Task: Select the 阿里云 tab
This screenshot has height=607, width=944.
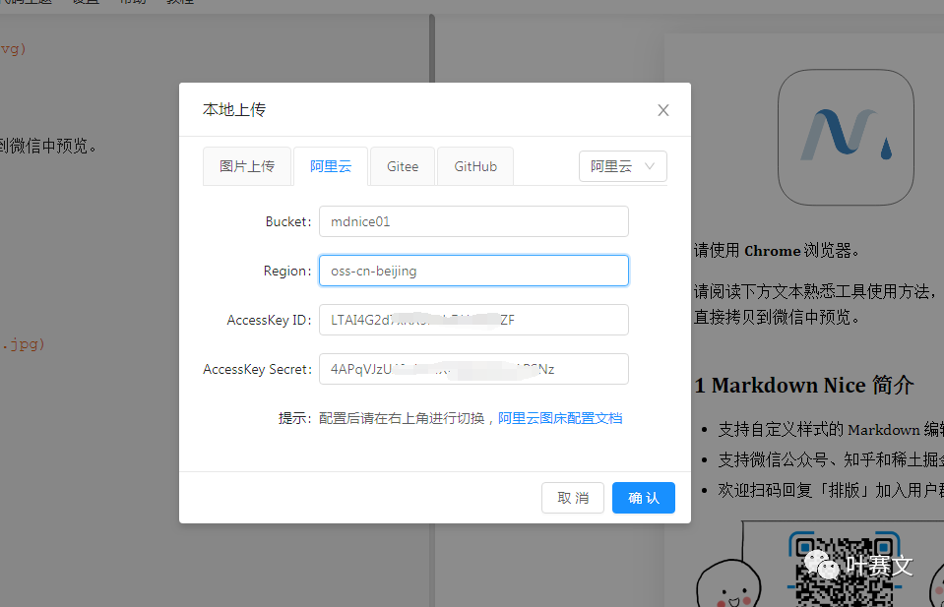Action: point(331,166)
